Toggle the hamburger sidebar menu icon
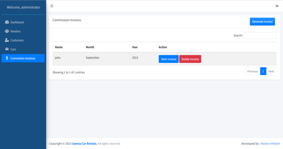 tap(52, 6)
